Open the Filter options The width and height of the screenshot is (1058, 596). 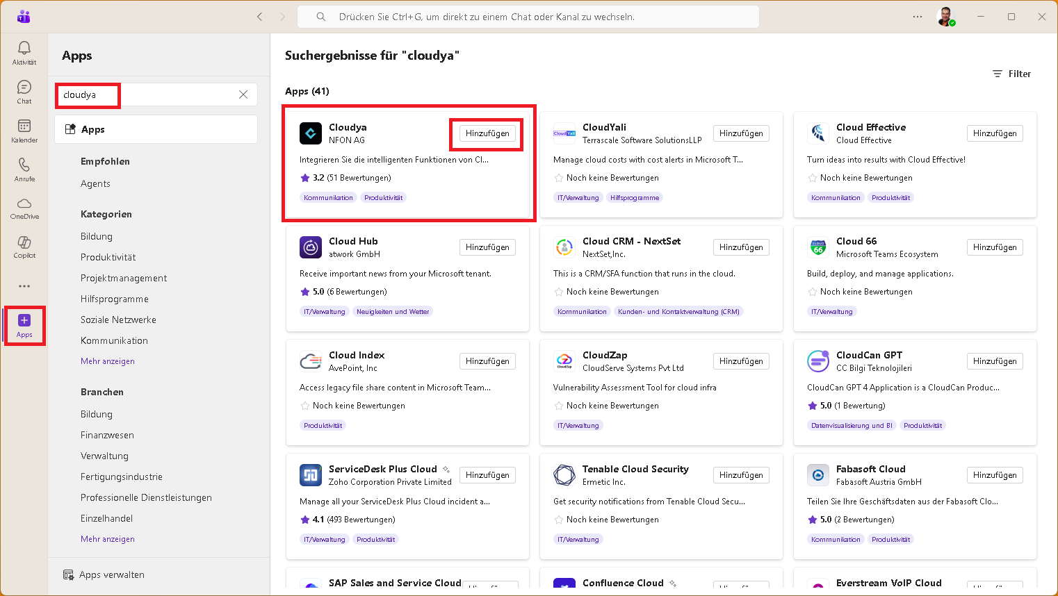(x=1012, y=74)
